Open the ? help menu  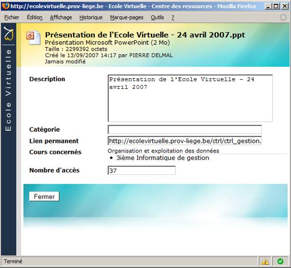(173, 17)
